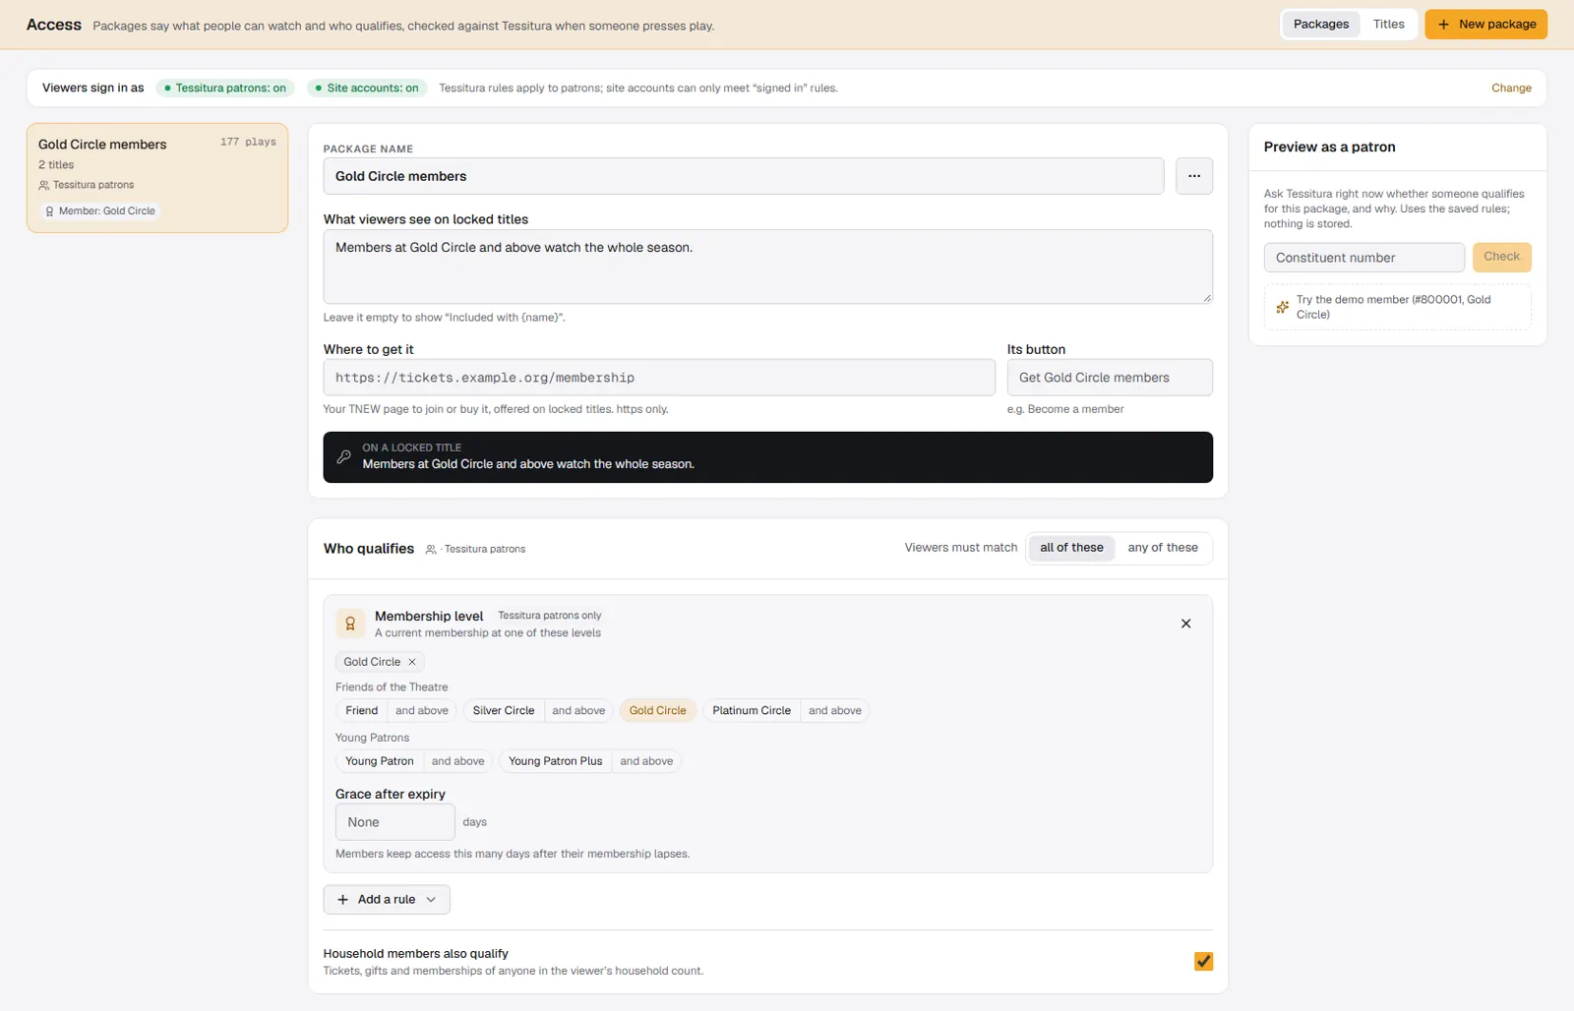Click the 'Preview as a patron' heading
The width and height of the screenshot is (1574, 1011).
1329,148
